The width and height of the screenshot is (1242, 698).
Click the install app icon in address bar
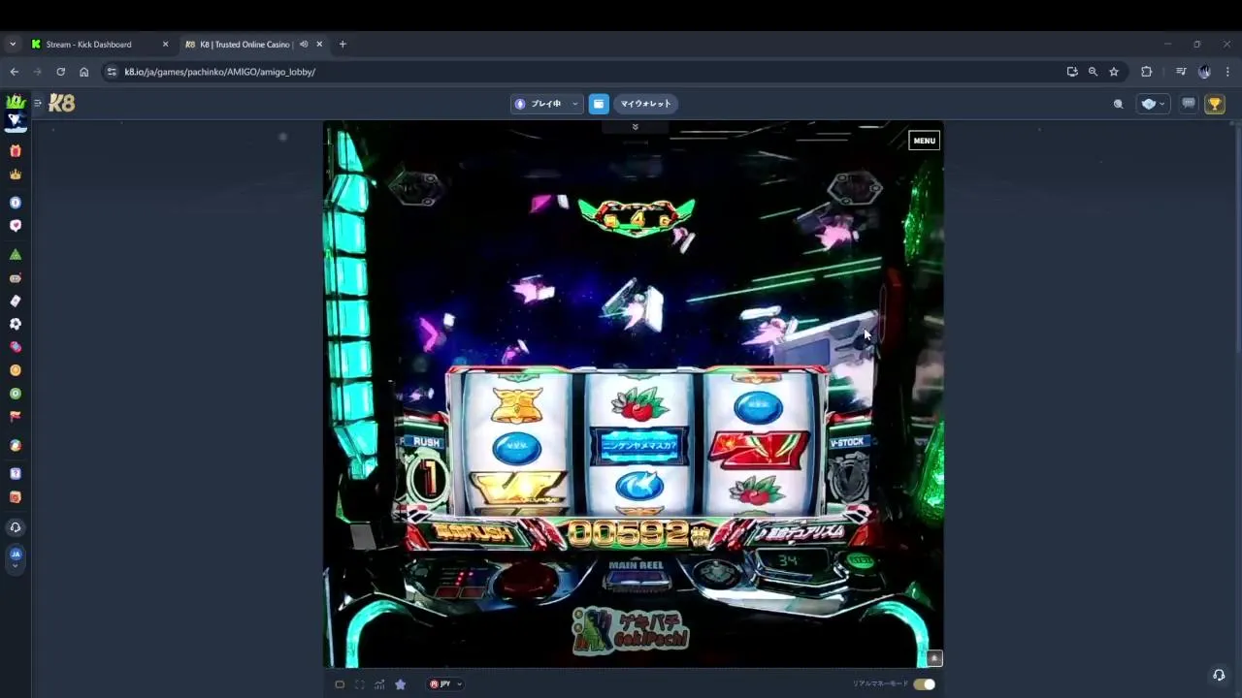point(1072,72)
